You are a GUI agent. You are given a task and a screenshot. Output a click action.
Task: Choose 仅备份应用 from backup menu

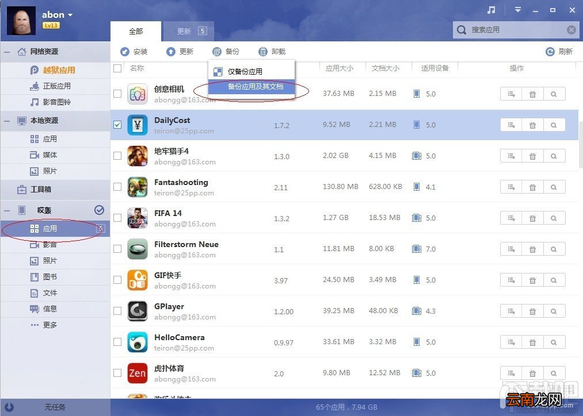252,72
